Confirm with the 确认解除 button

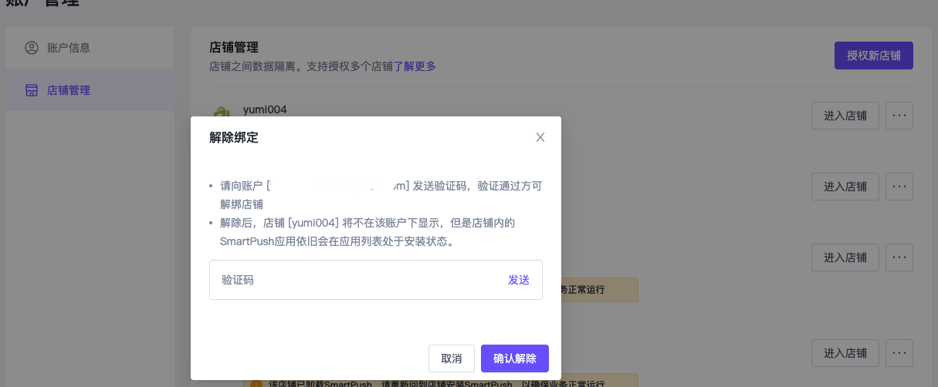coord(514,358)
